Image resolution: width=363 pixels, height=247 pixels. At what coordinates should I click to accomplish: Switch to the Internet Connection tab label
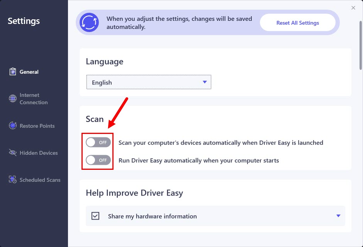click(x=34, y=99)
